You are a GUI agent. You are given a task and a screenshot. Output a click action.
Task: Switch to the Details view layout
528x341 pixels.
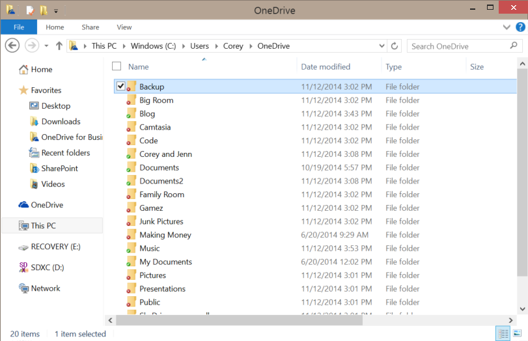point(503,334)
